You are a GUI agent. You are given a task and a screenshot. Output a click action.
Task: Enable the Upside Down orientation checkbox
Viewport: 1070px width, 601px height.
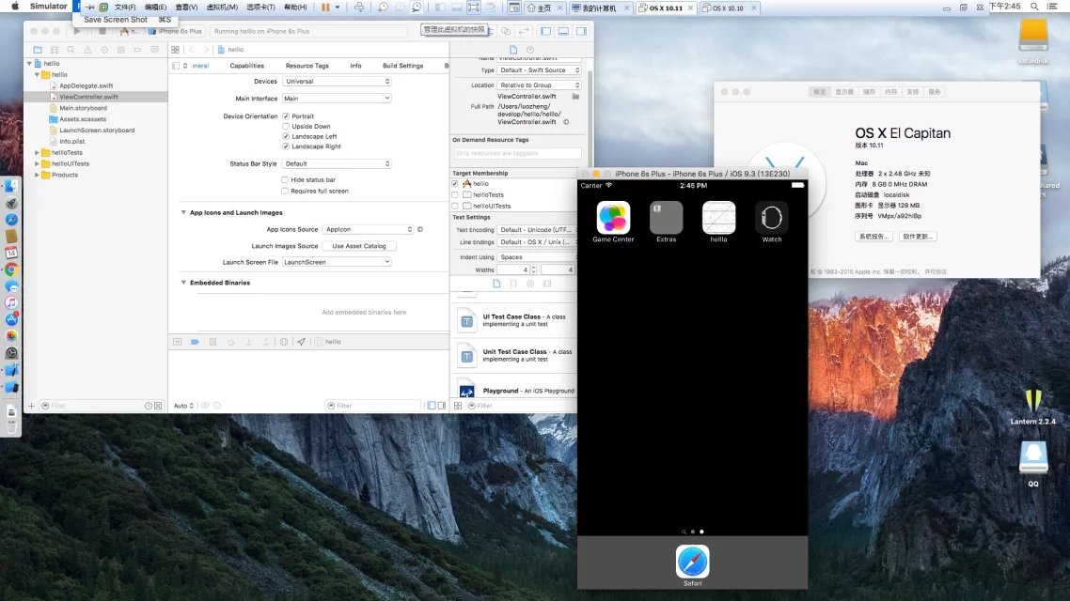click(286, 127)
